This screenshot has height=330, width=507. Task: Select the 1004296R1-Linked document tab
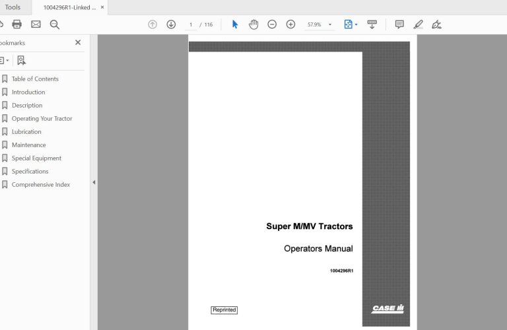(69, 7)
